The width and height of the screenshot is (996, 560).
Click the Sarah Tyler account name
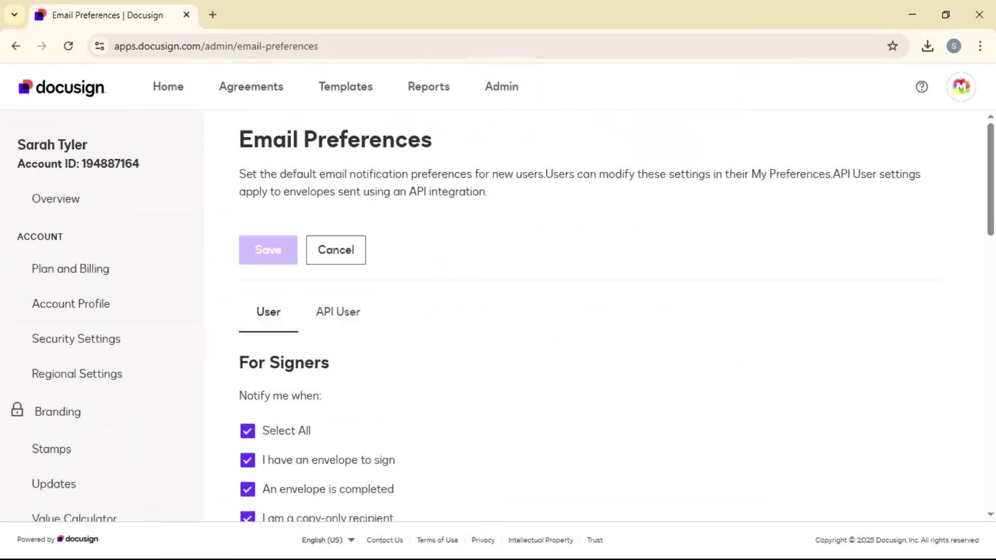52,145
